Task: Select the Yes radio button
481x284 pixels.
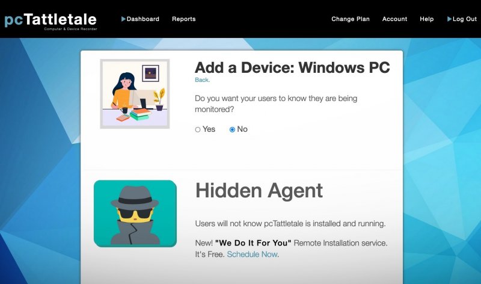Action: (198, 129)
